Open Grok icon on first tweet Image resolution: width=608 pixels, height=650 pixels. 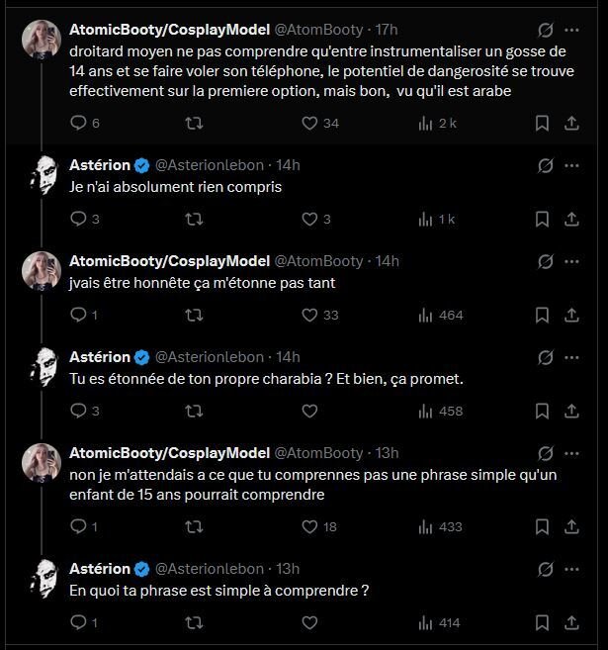click(546, 30)
